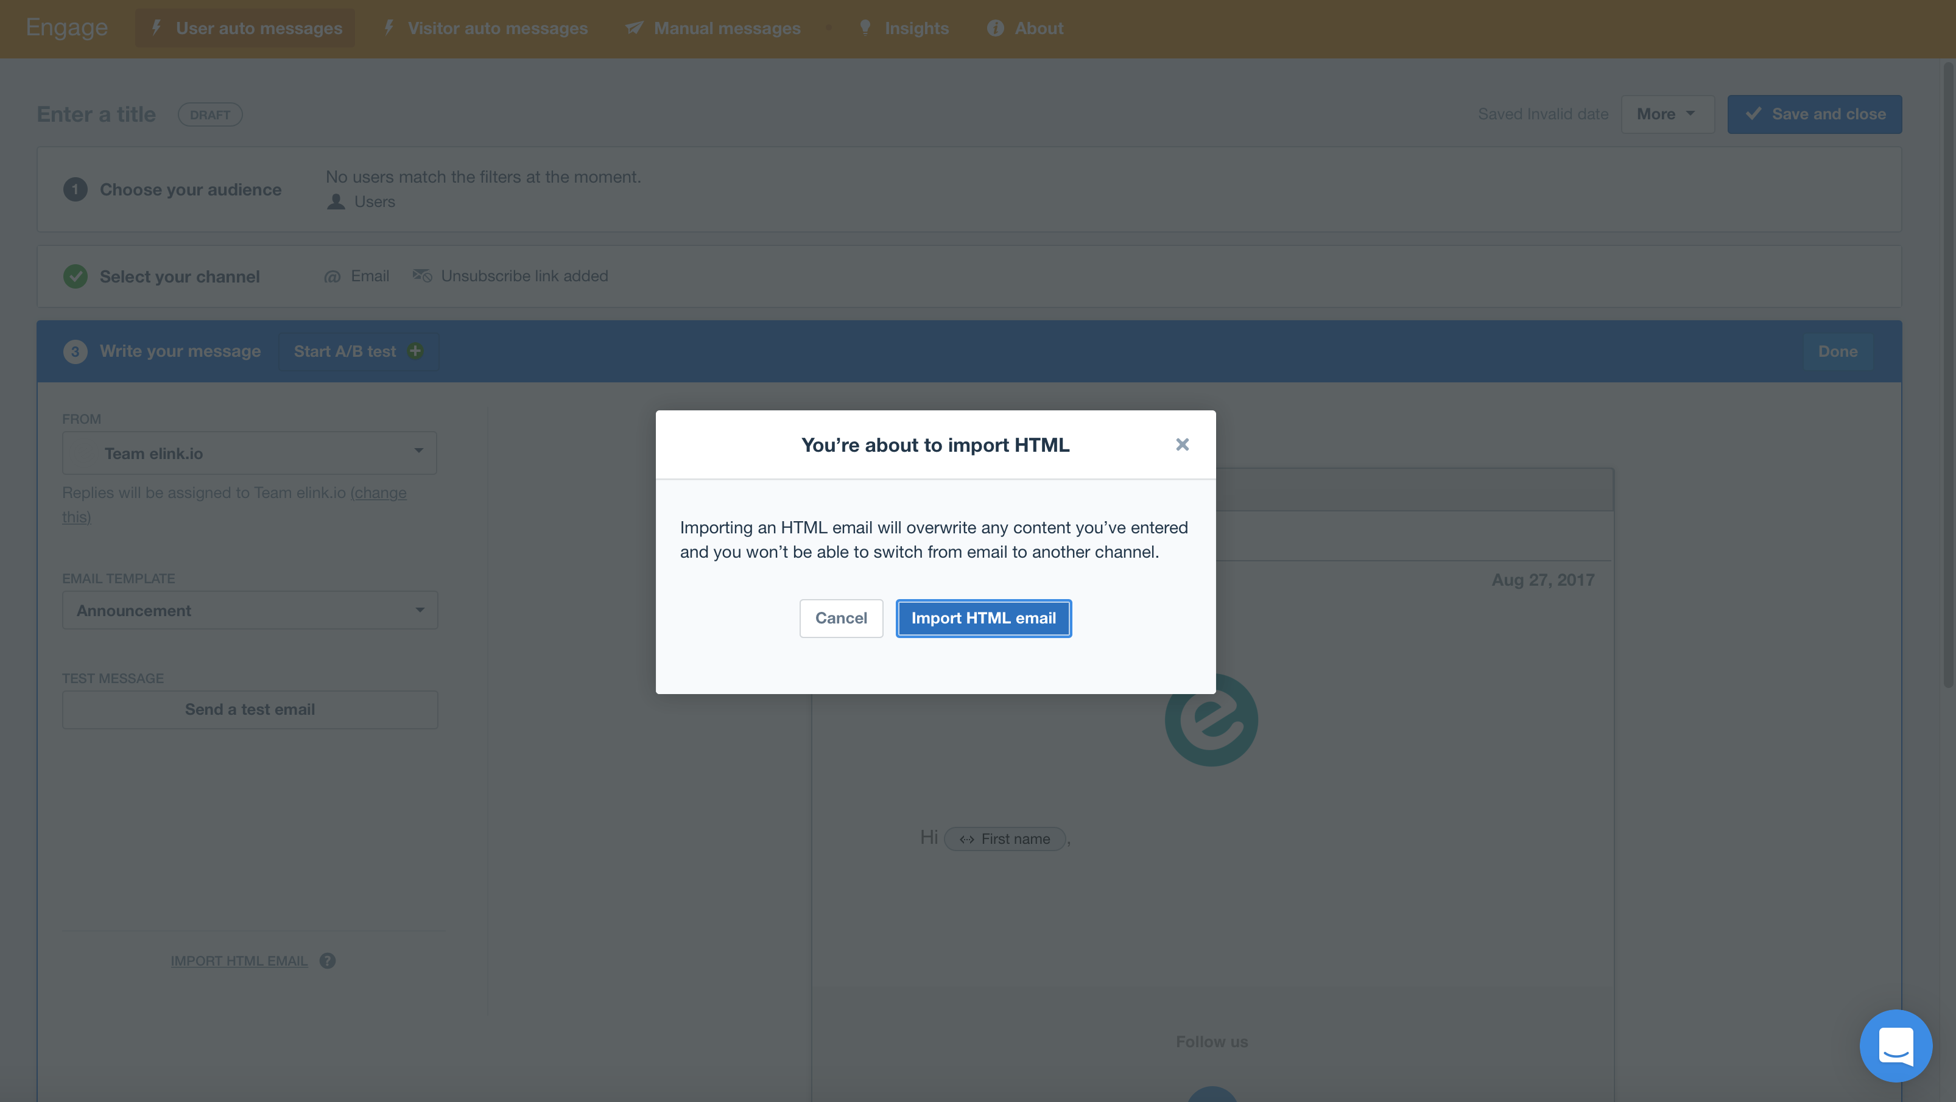Click Import HTML email button
Viewport: 1956px width, 1102px height.
[x=983, y=618]
